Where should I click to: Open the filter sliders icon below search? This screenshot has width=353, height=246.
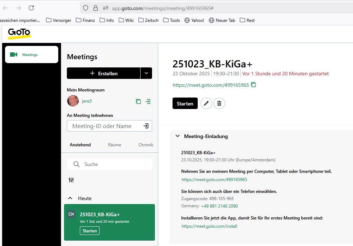coord(71,180)
